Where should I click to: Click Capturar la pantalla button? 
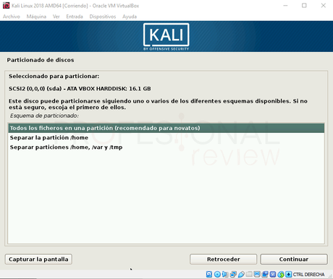click(38, 259)
